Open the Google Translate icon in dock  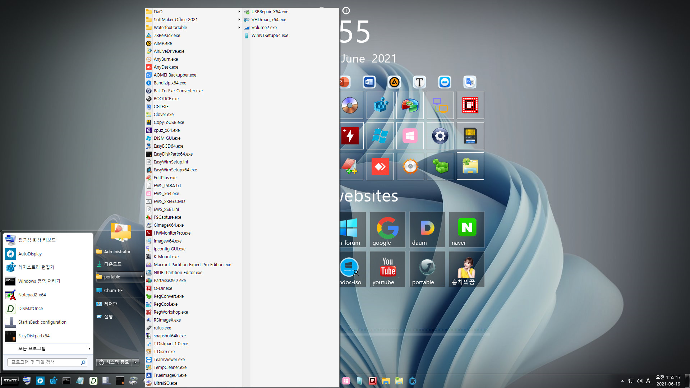pos(470,82)
